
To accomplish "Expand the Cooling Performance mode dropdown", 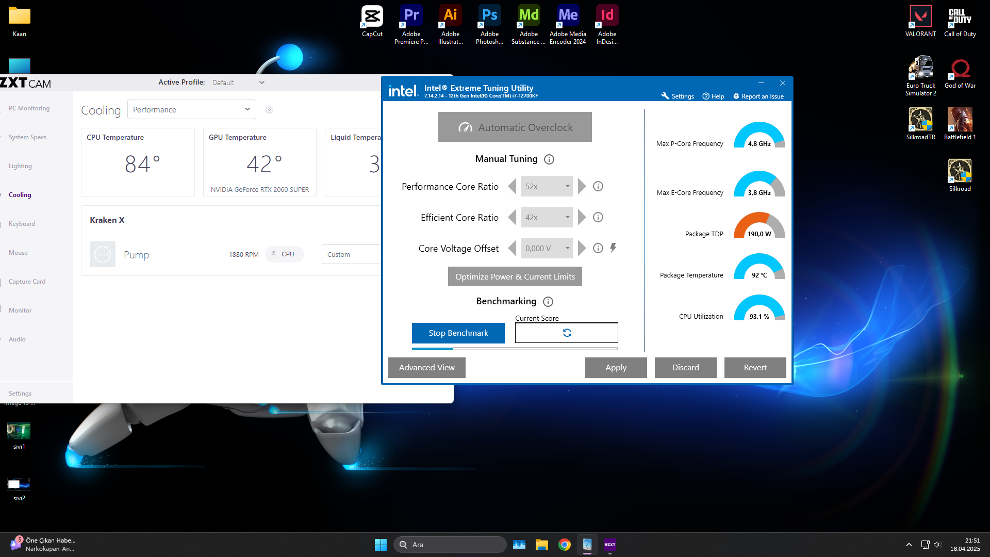I will (191, 109).
